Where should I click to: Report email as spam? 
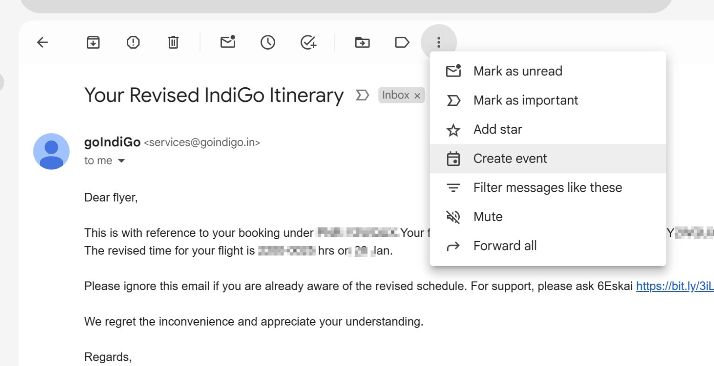click(x=133, y=43)
